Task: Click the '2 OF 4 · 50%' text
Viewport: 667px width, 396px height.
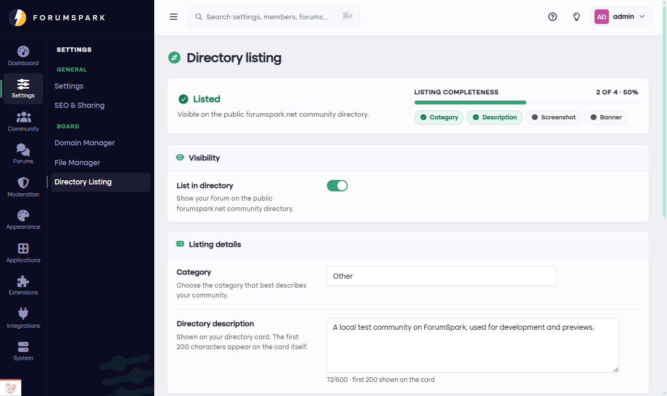Action: 617,92
